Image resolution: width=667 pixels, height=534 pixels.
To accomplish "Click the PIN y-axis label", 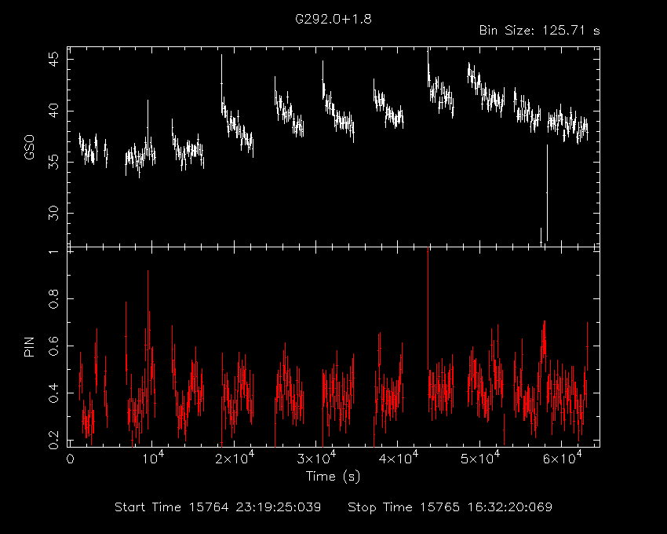I will [x=29, y=346].
